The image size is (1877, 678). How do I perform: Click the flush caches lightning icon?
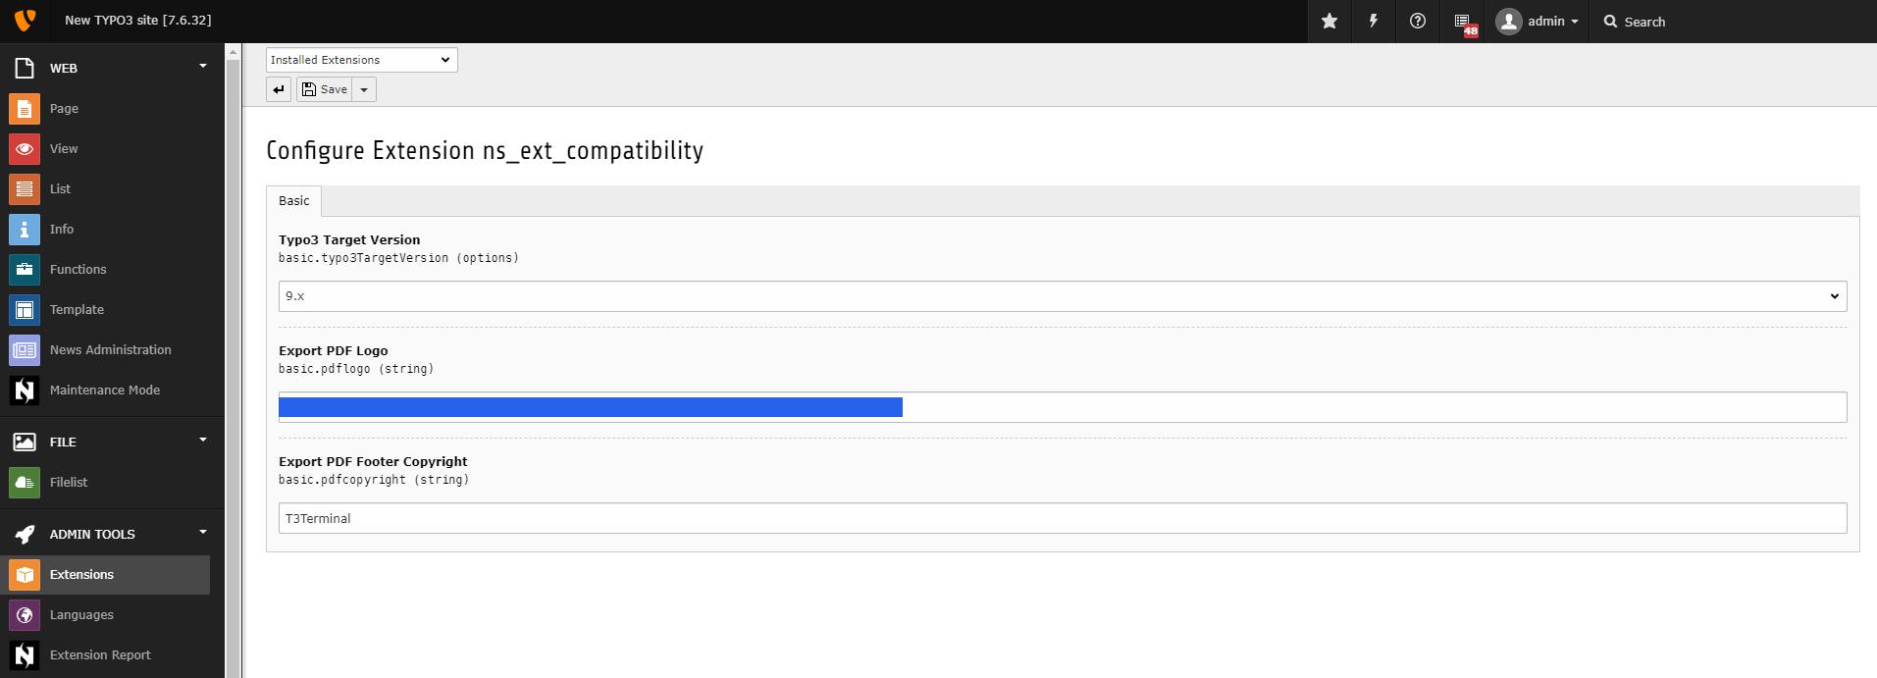click(x=1373, y=21)
